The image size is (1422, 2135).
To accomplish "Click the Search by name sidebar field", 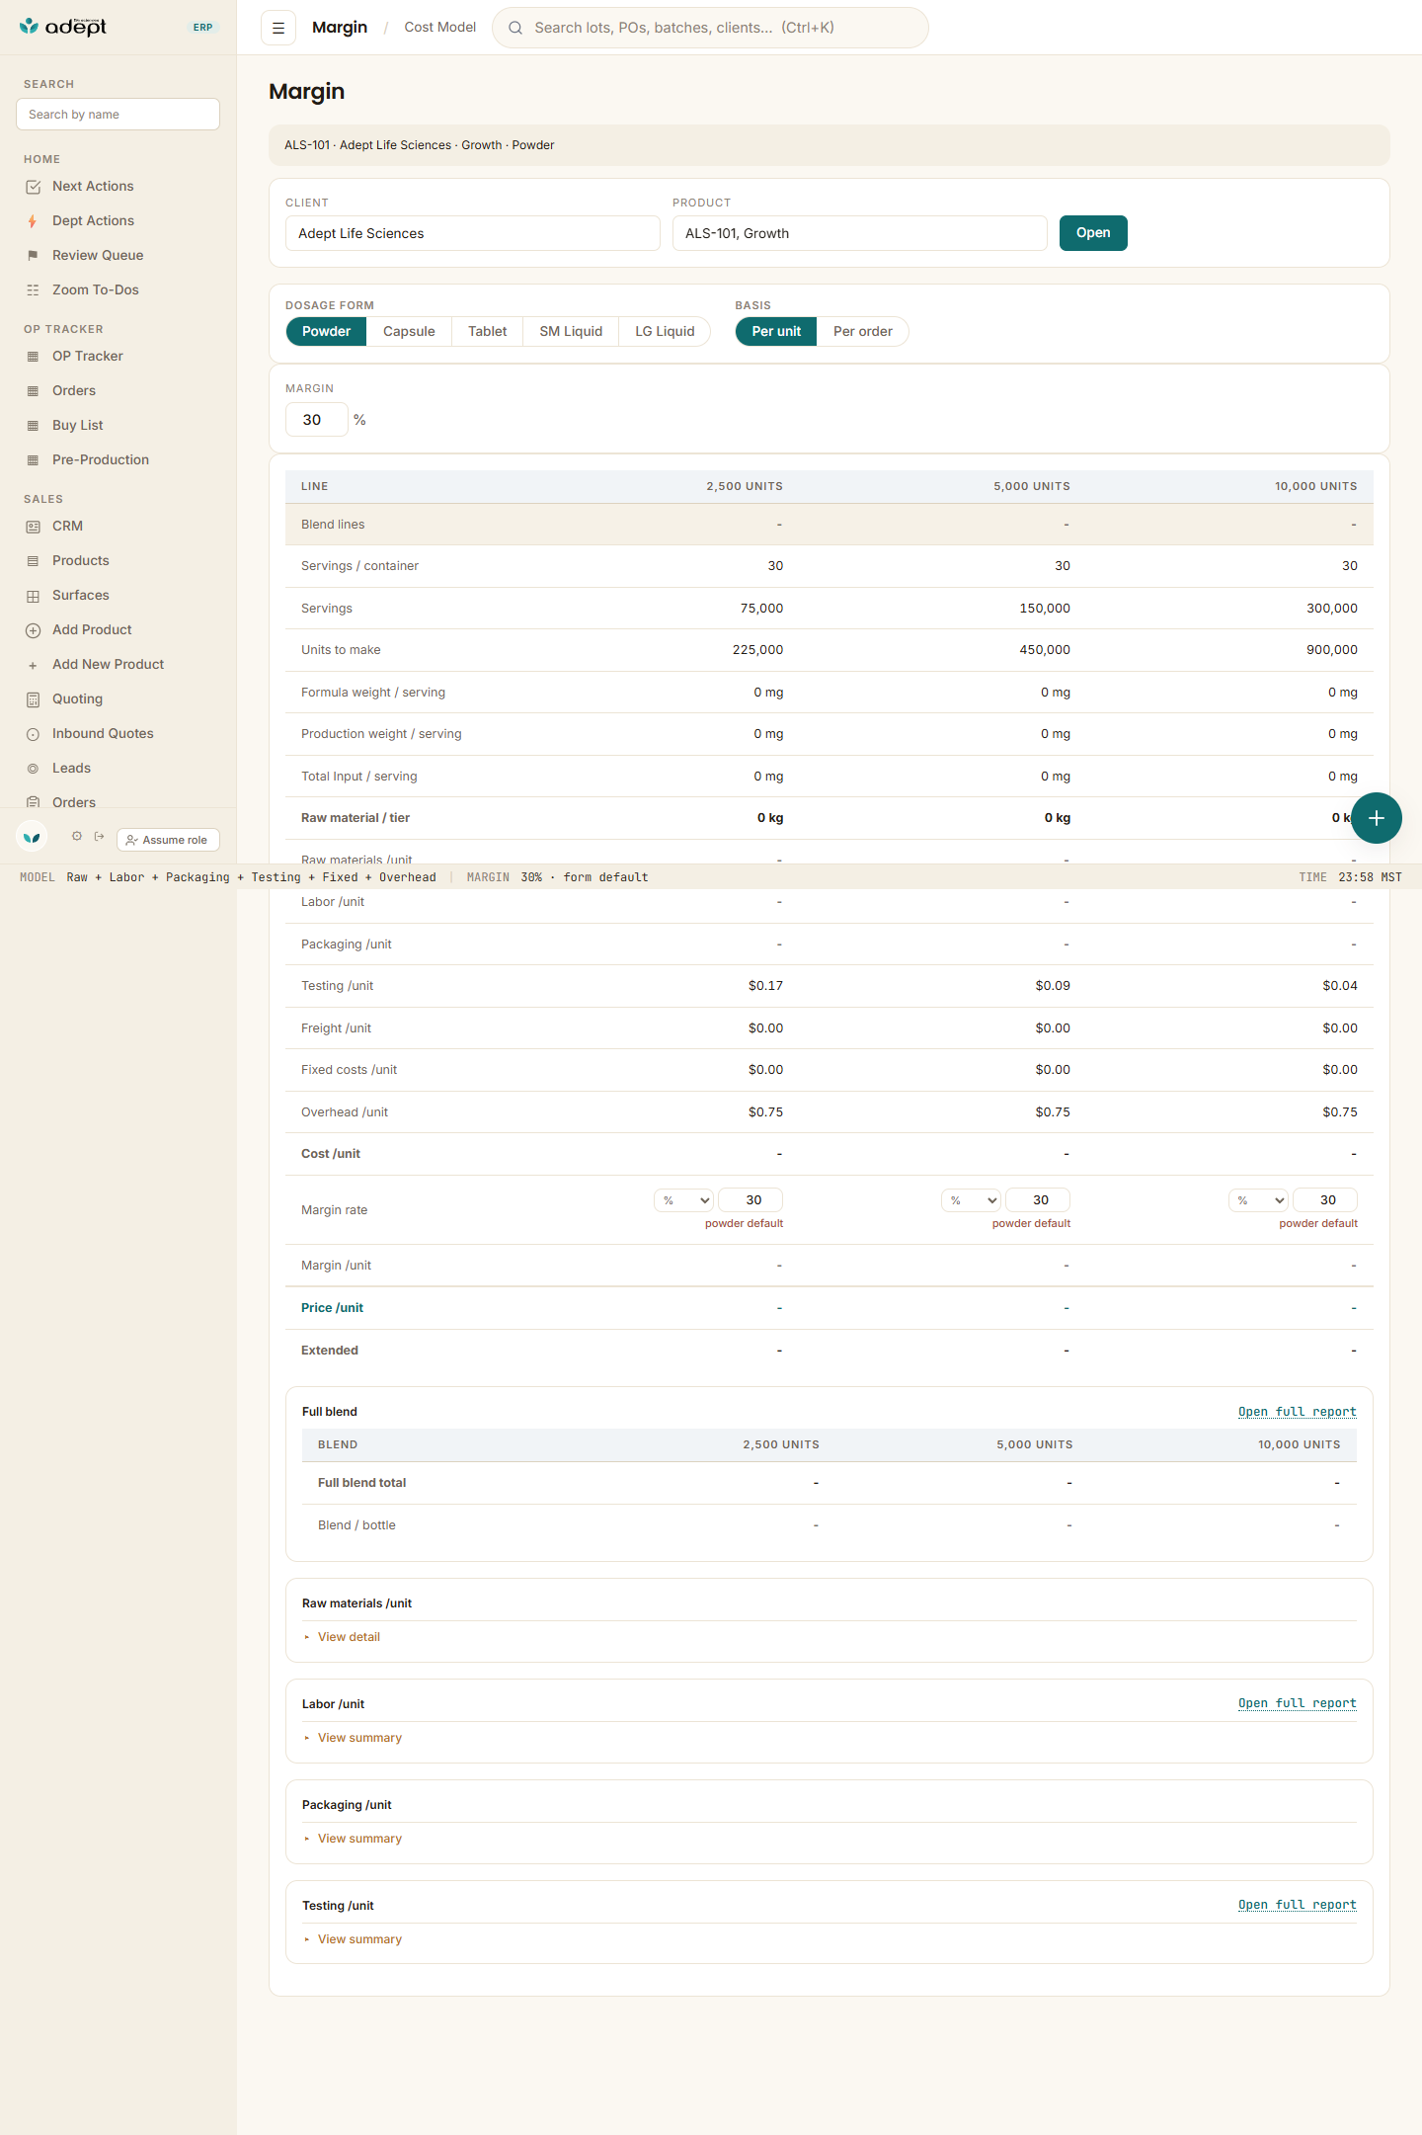I will pyautogui.click(x=118, y=115).
